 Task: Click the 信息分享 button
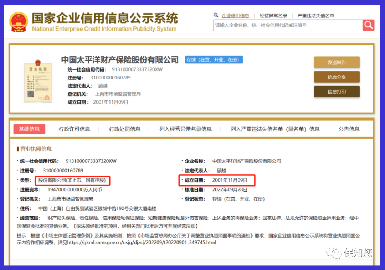tap(337, 77)
